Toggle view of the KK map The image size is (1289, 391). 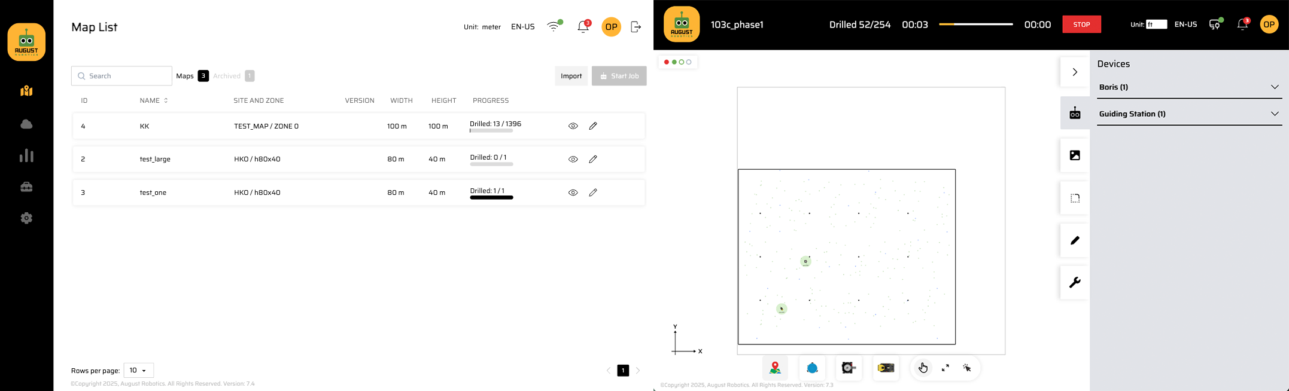[x=573, y=126]
